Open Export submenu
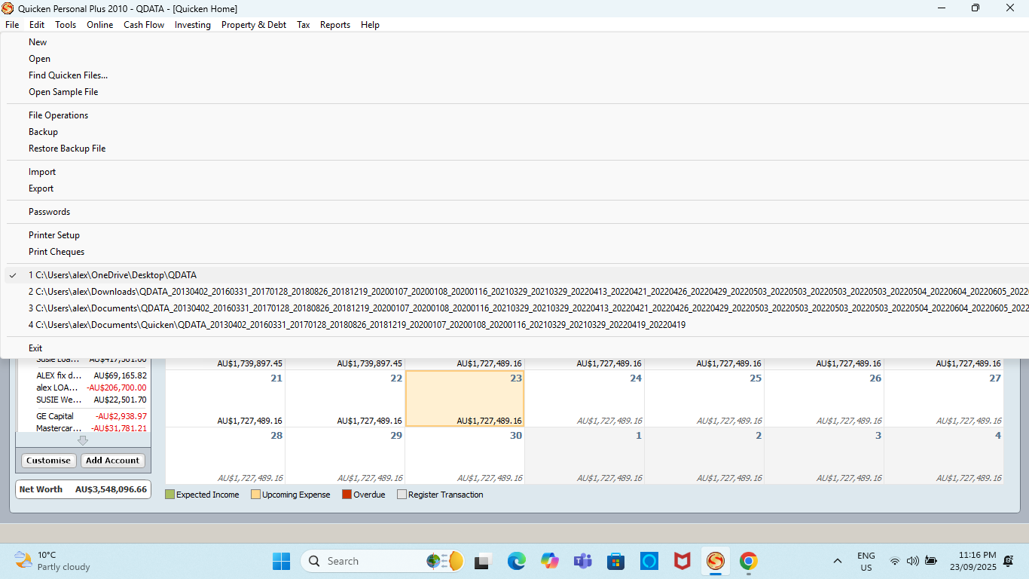 pos(41,188)
